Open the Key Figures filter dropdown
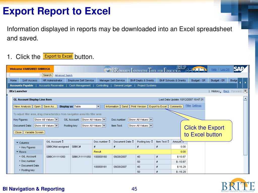Image resolution: width=258 pixels, height=193 pixels. [56, 120]
